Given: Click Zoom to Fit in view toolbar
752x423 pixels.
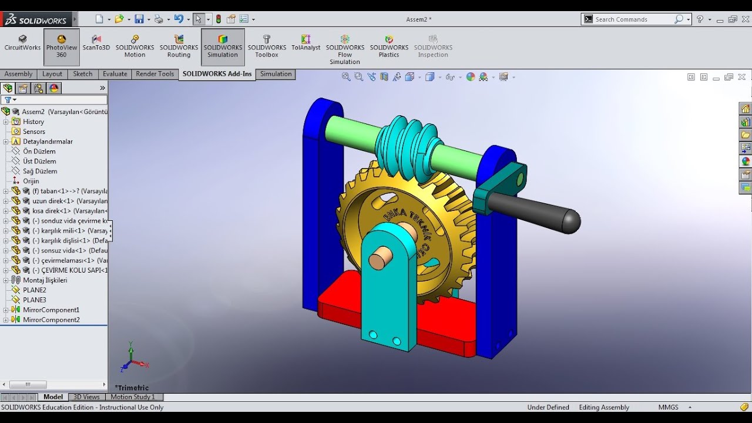Looking at the screenshot, I should click(346, 77).
